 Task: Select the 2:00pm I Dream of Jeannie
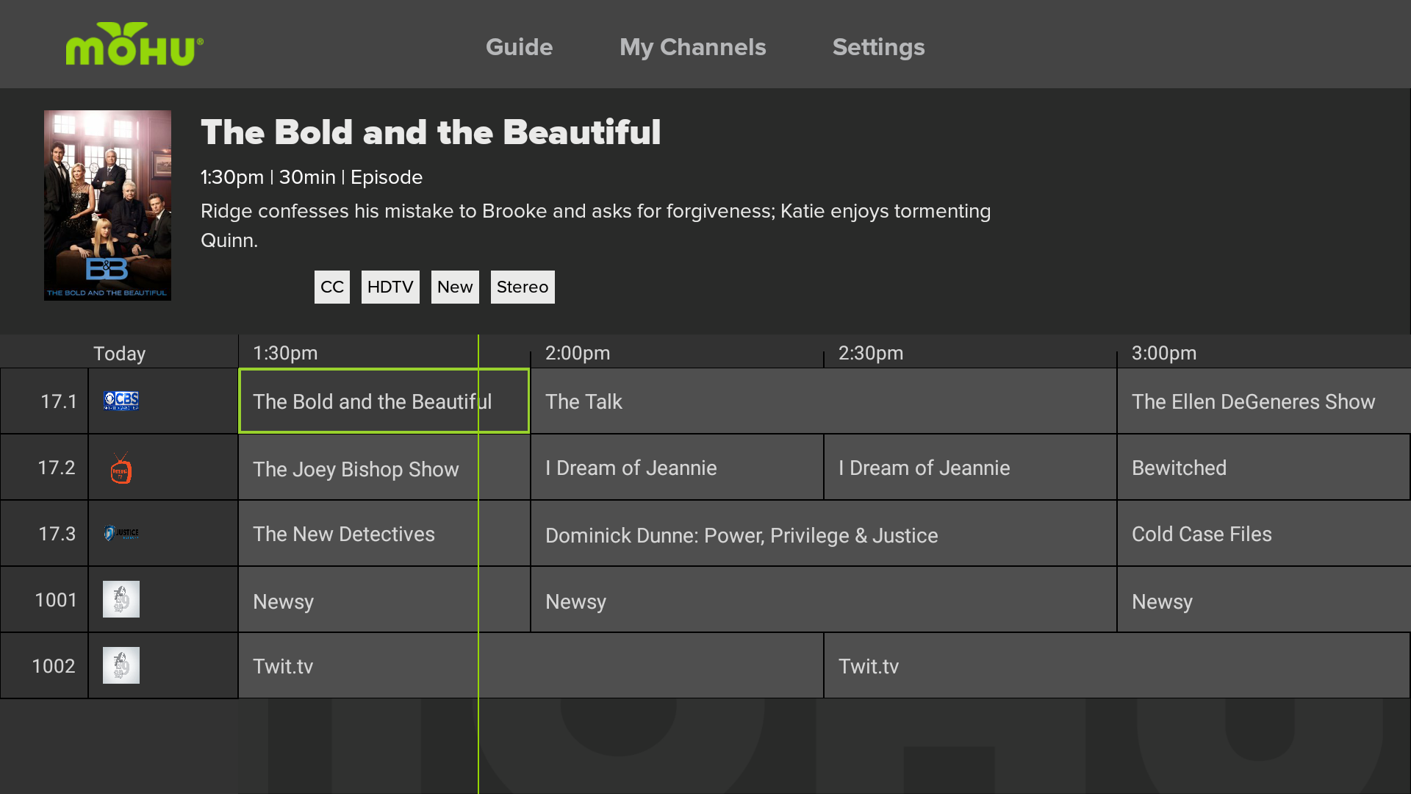pyautogui.click(x=677, y=468)
